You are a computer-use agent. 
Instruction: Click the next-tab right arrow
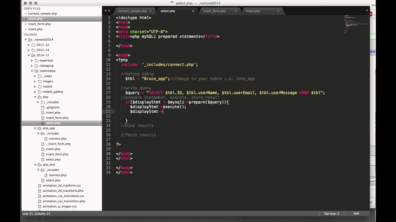(x=109, y=11)
